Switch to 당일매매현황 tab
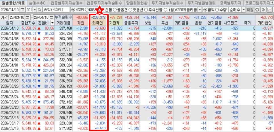Viewport: 274px width, 132px height. (137, 3)
